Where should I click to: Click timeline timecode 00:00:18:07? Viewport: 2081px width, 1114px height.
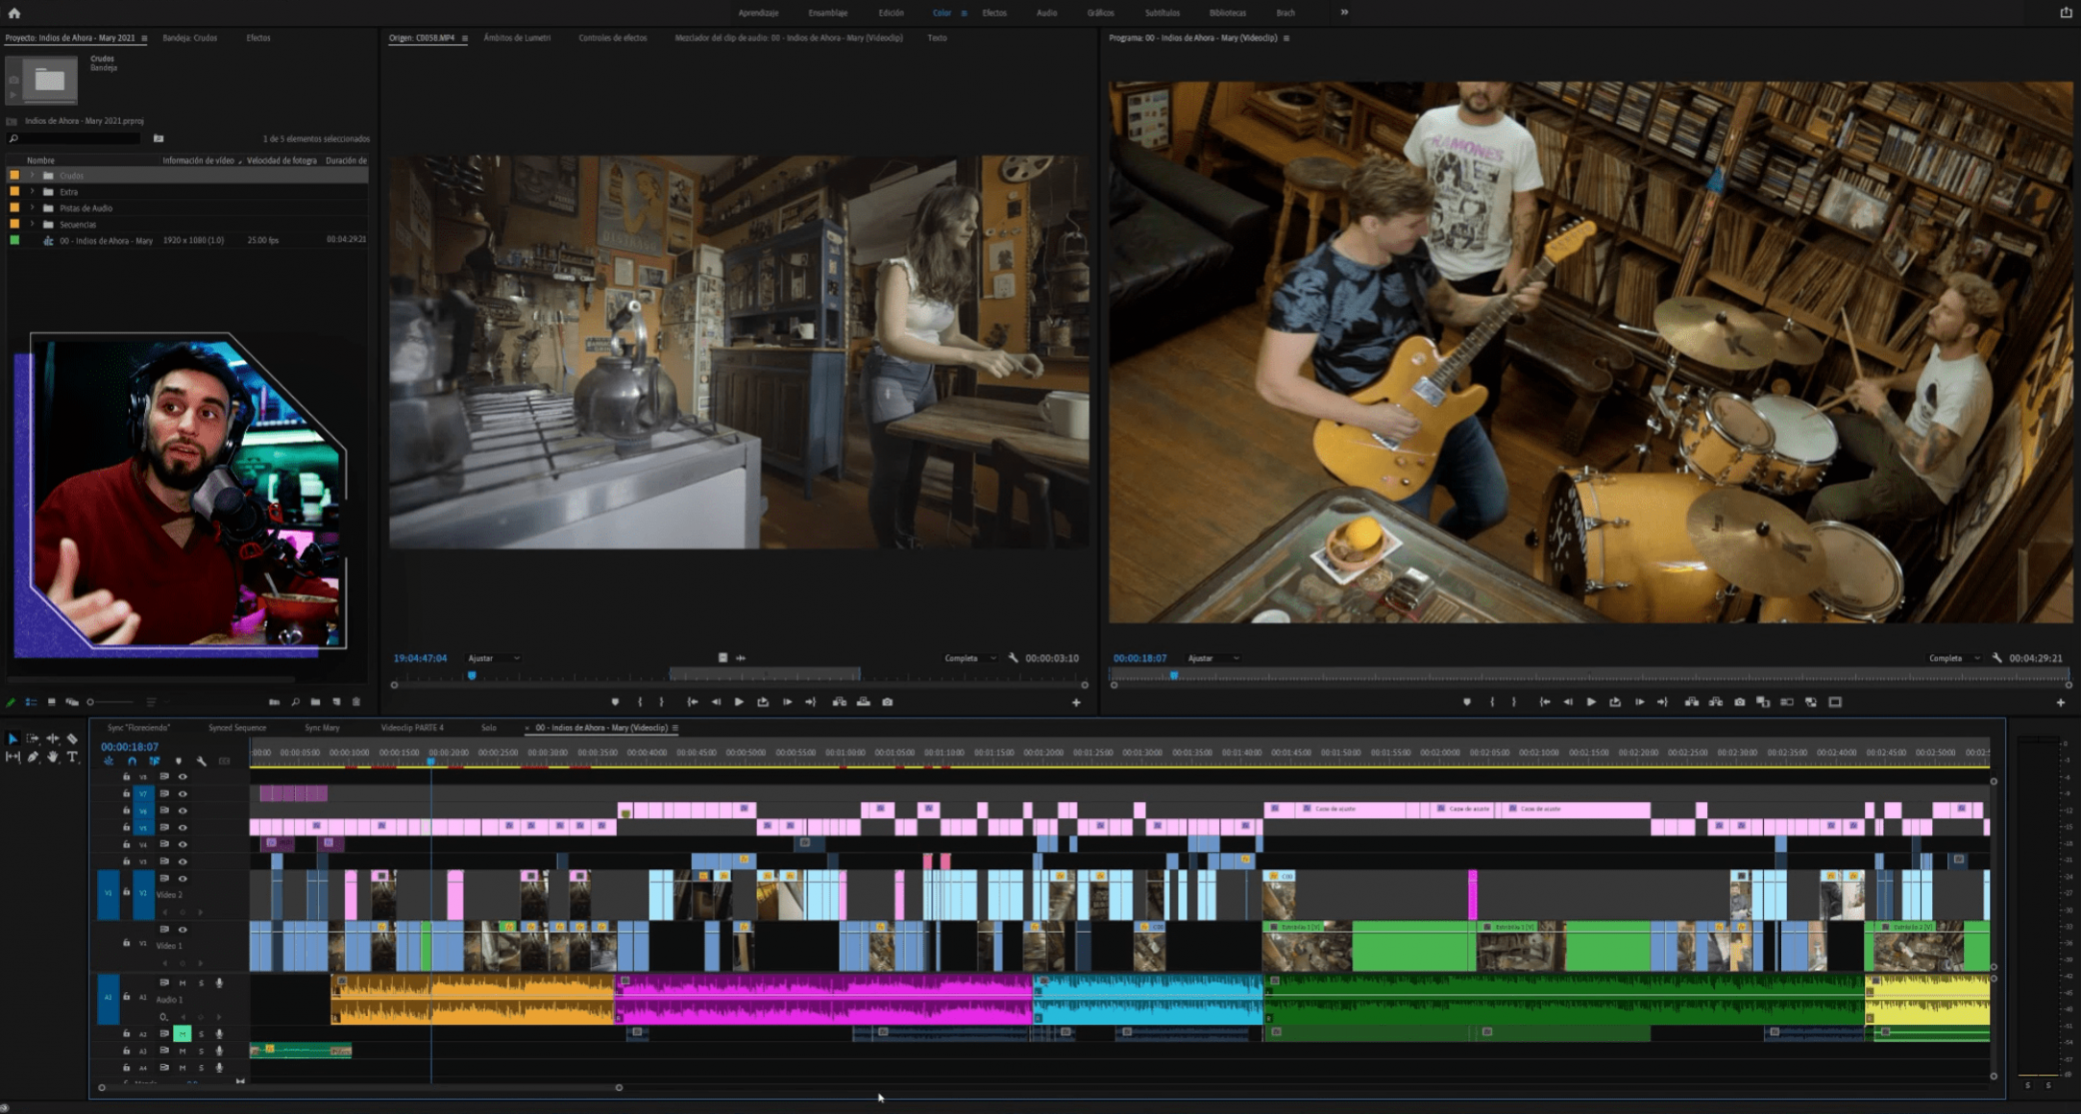click(130, 746)
